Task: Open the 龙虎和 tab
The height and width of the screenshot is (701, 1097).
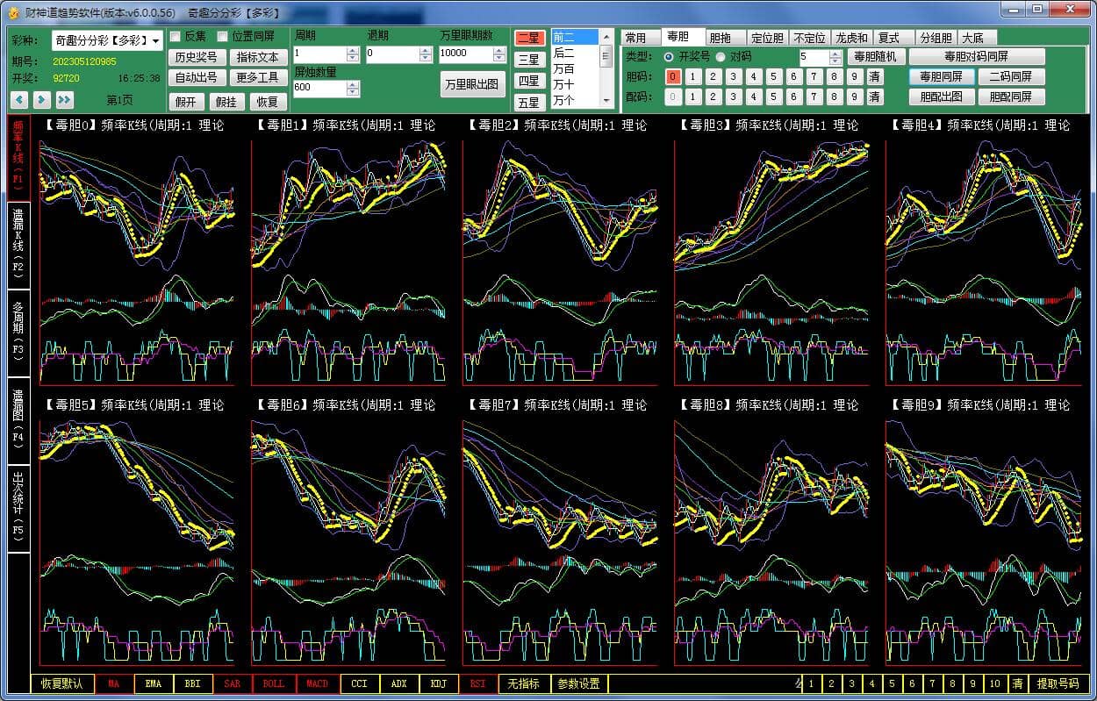Action: click(x=851, y=38)
